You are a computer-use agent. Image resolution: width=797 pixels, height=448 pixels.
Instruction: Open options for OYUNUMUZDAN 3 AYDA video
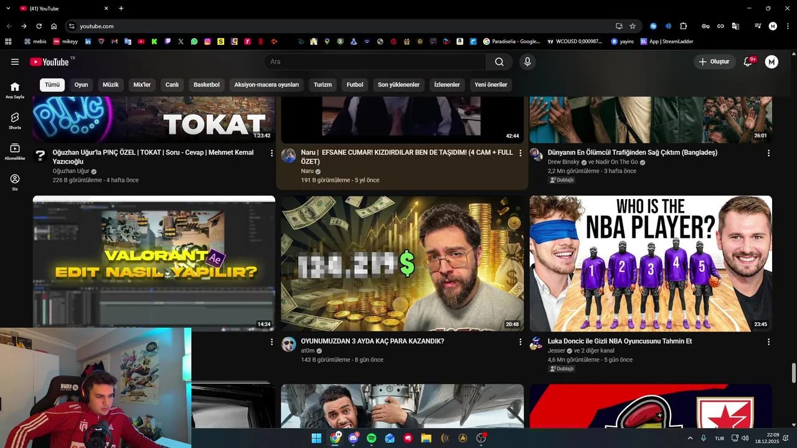(521, 342)
